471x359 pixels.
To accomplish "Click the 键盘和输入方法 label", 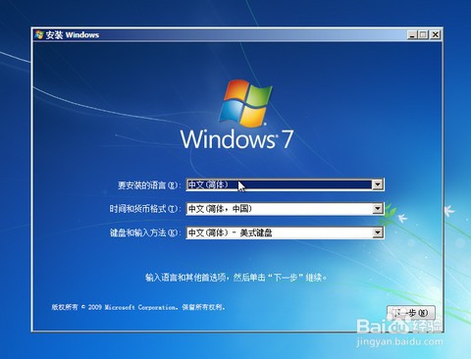I will (x=145, y=232).
